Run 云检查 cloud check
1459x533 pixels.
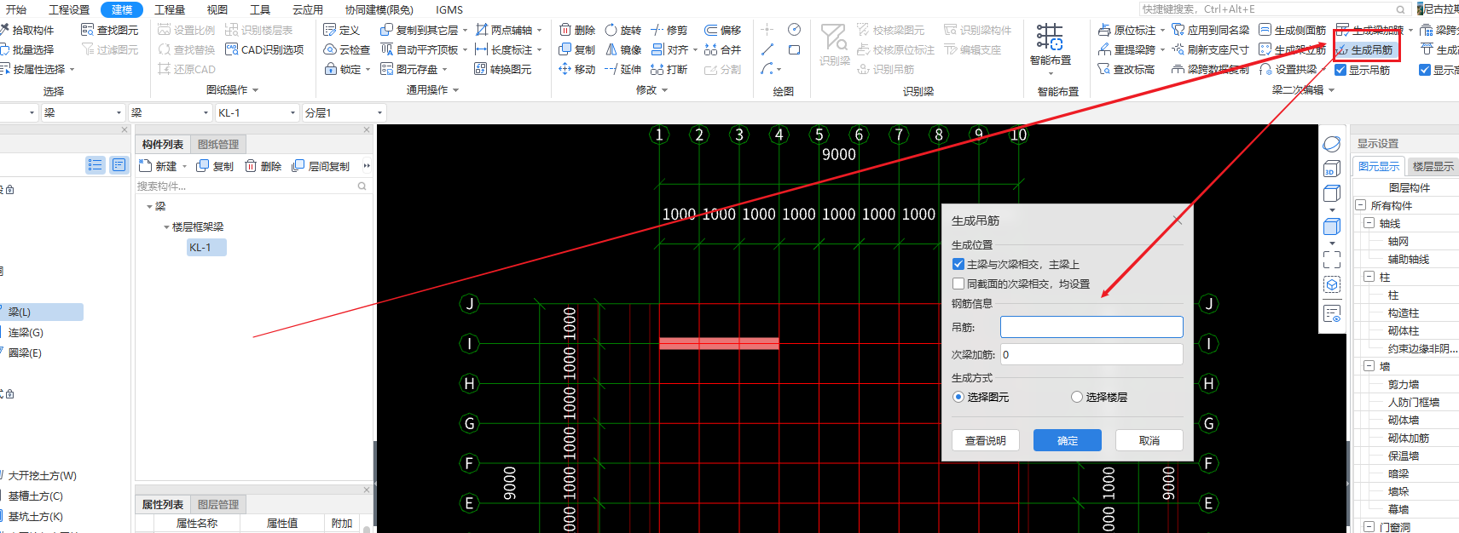pyautogui.click(x=347, y=49)
